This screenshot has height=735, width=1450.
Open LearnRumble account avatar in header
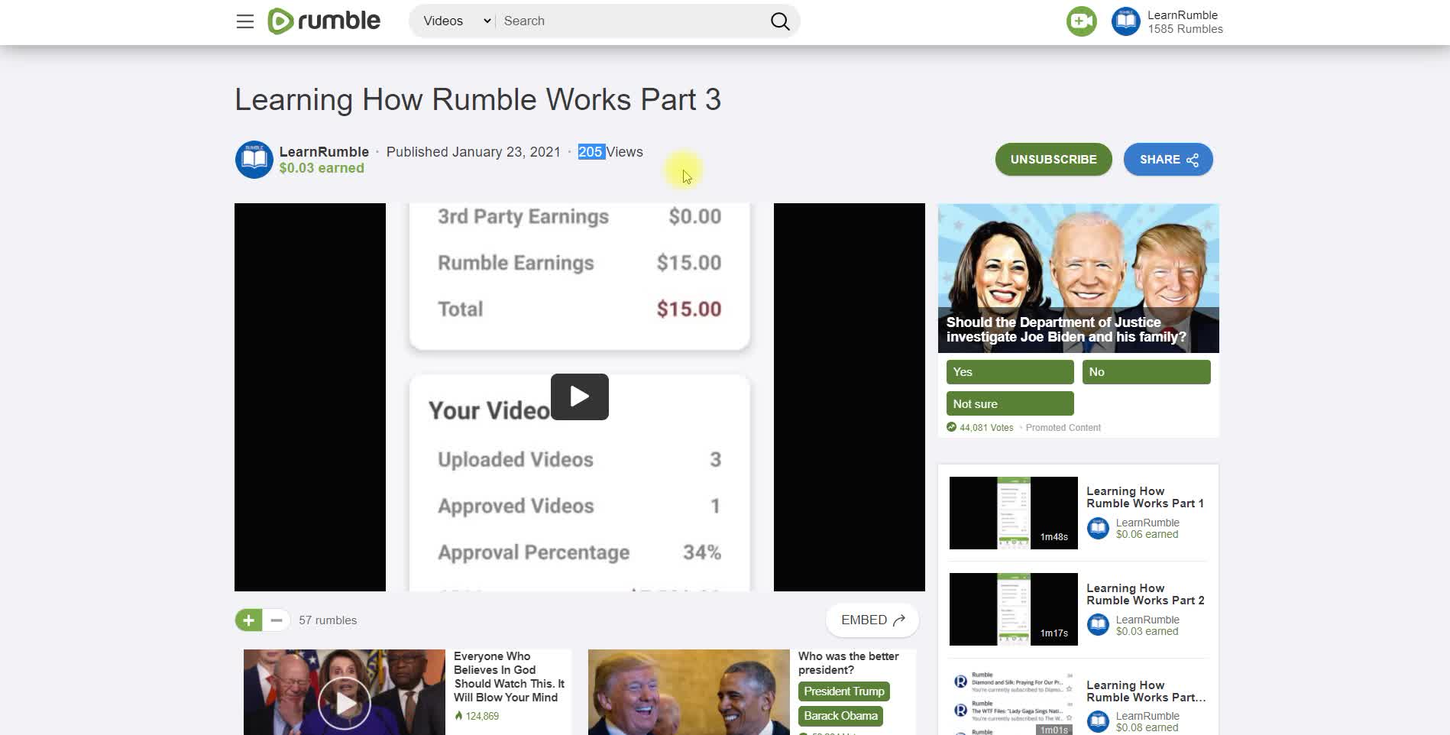pos(1125,21)
